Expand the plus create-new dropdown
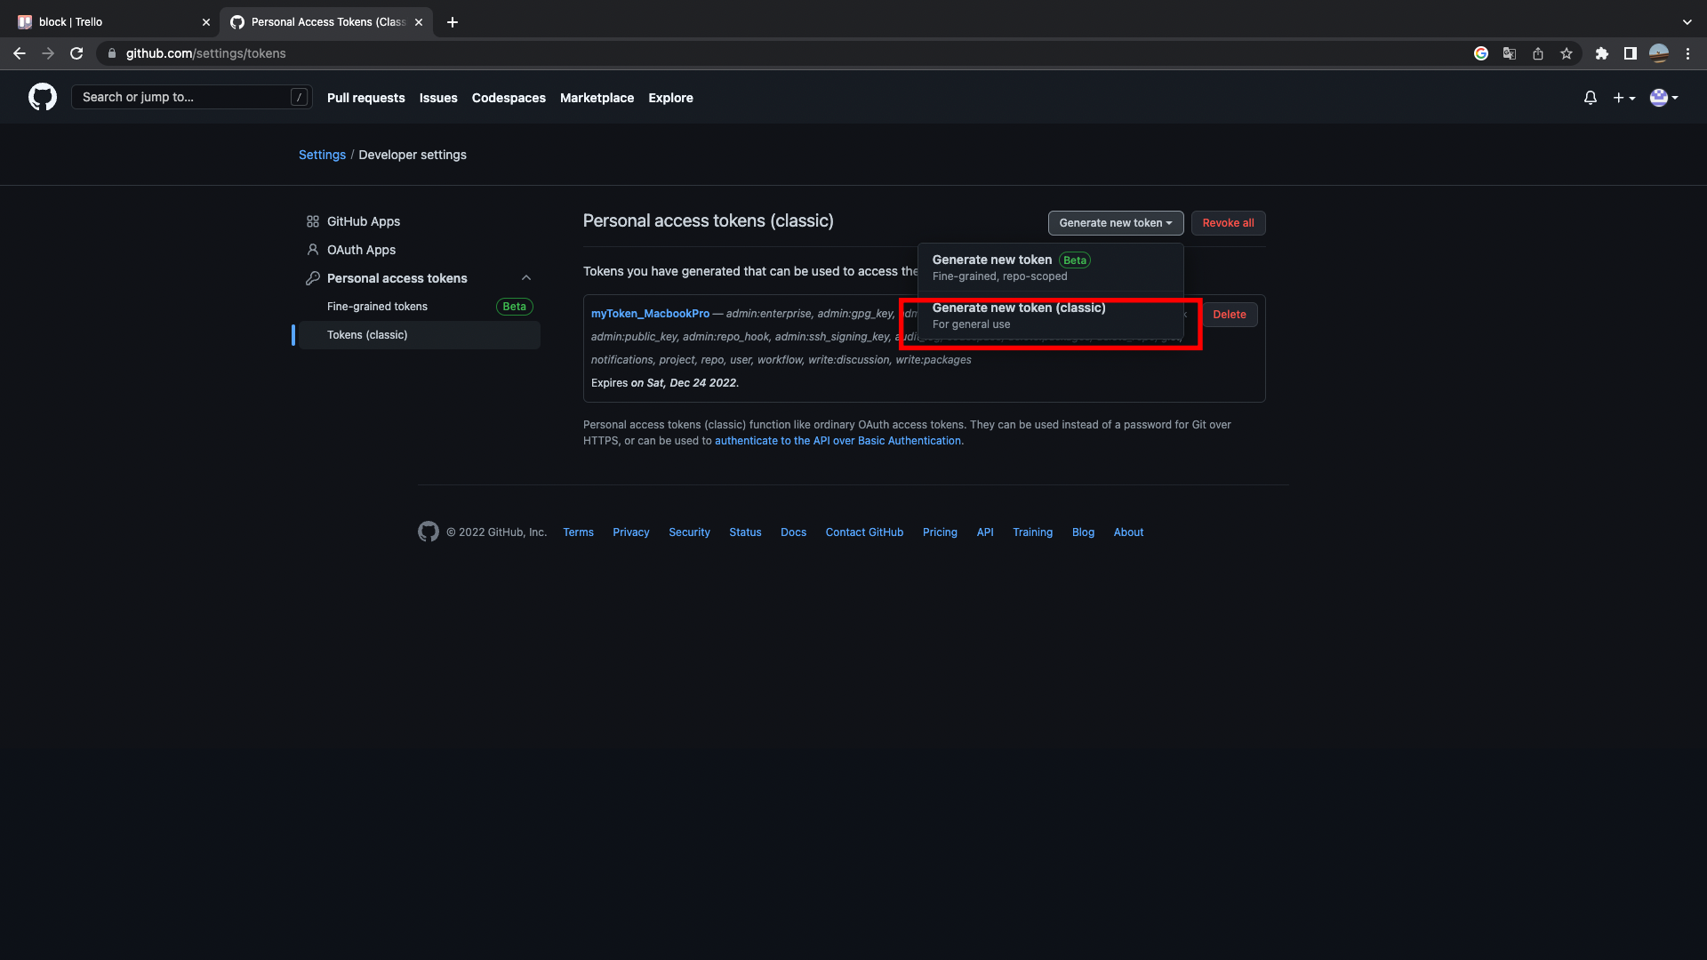Image resolution: width=1707 pixels, height=960 pixels. 1623,98
